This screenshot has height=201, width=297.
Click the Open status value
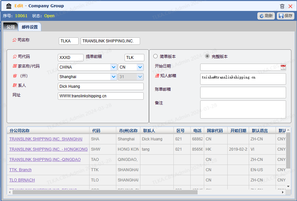[49, 16]
